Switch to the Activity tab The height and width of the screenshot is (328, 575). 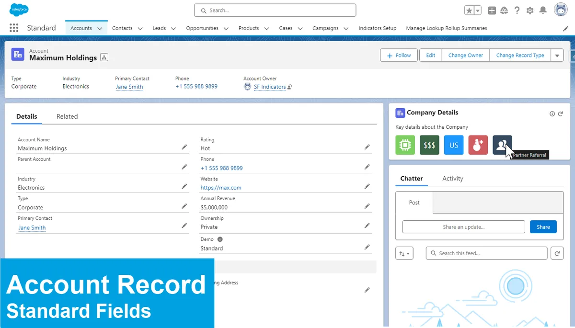pos(453,179)
